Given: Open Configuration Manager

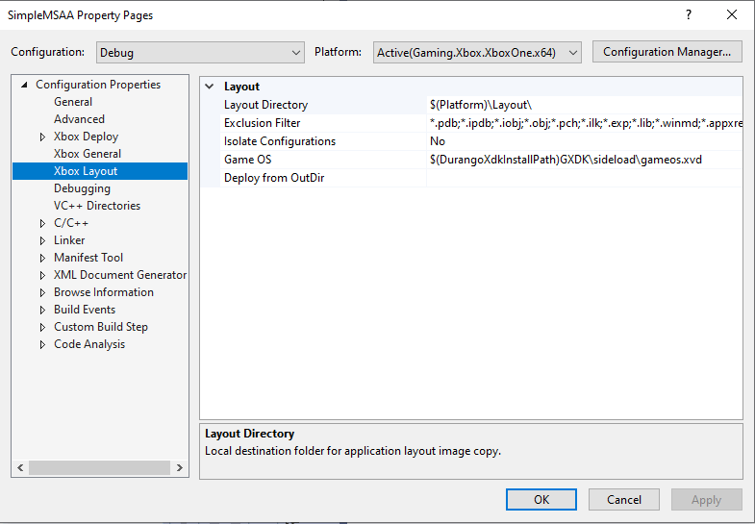Looking at the screenshot, I should 667,52.
